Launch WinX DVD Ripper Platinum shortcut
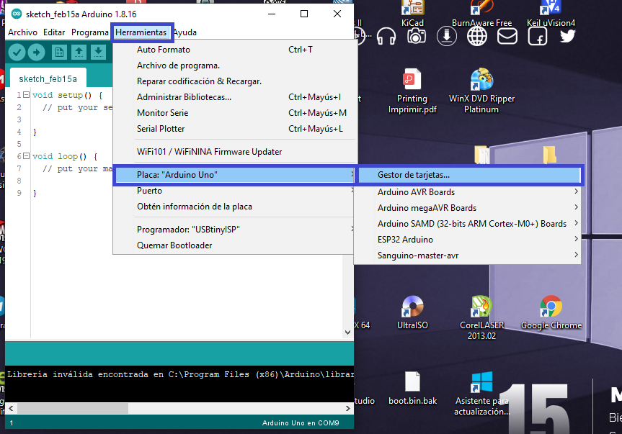Viewport: 622px width, 434px height. point(481,91)
